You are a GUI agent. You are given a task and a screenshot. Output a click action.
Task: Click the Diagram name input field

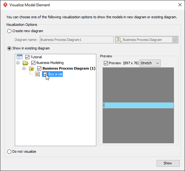click(x=77, y=40)
